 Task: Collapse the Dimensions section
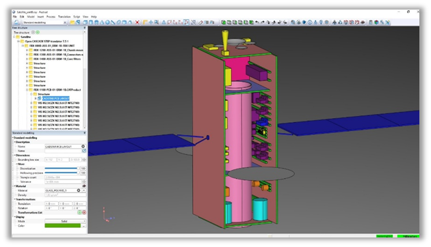[14, 155]
